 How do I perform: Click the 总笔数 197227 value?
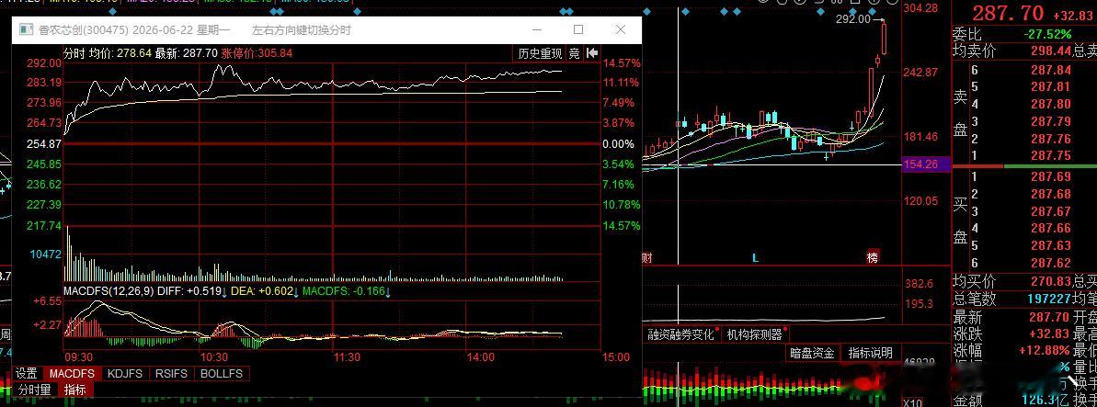pyautogui.click(x=1049, y=299)
